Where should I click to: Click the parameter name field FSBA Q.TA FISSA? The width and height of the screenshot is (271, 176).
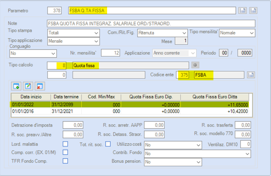click(x=152, y=11)
